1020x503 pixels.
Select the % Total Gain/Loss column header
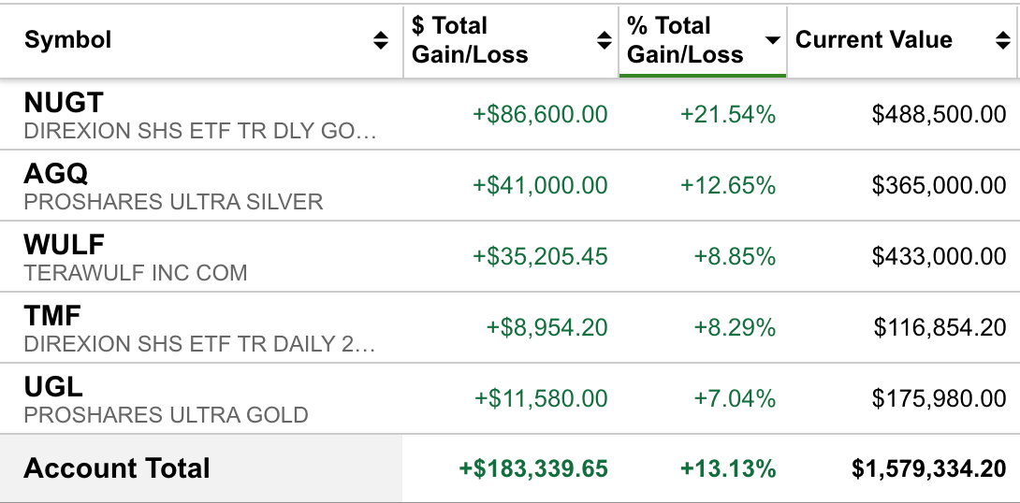685,40
